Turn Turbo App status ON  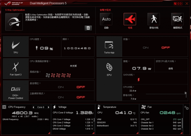146,48
